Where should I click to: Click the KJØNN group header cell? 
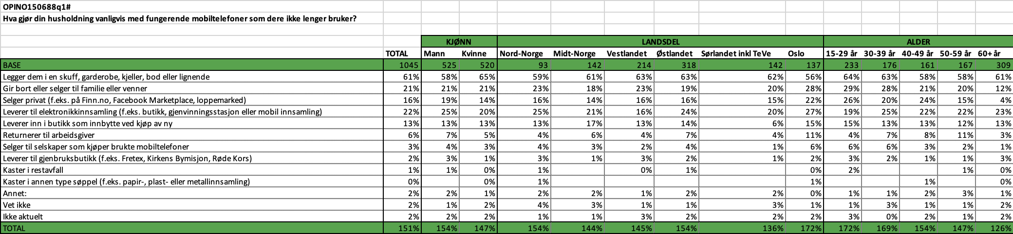point(459,42)
